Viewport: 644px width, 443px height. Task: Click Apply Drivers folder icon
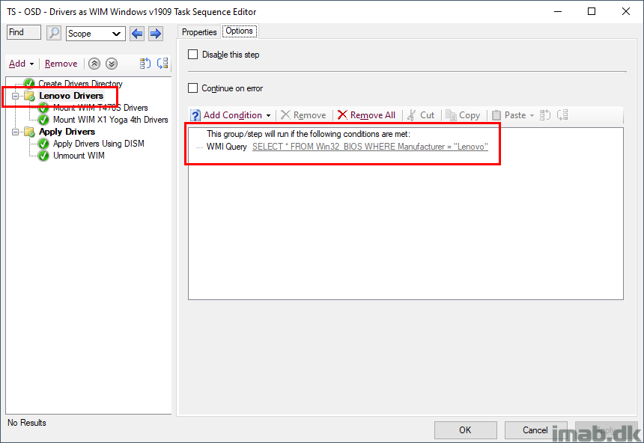(29, 132)
